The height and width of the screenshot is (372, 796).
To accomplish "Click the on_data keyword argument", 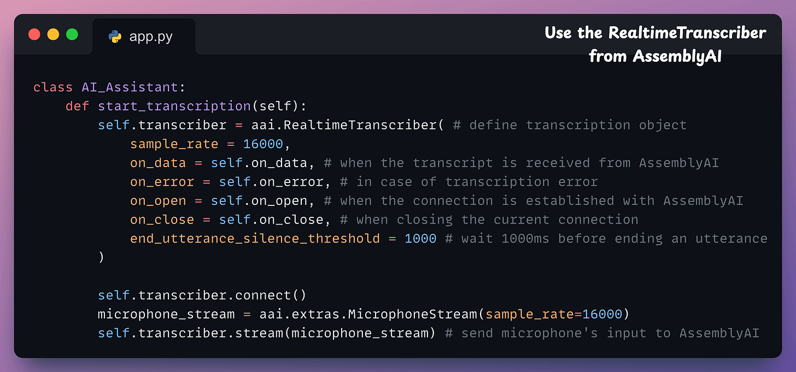I will point(158,163).
